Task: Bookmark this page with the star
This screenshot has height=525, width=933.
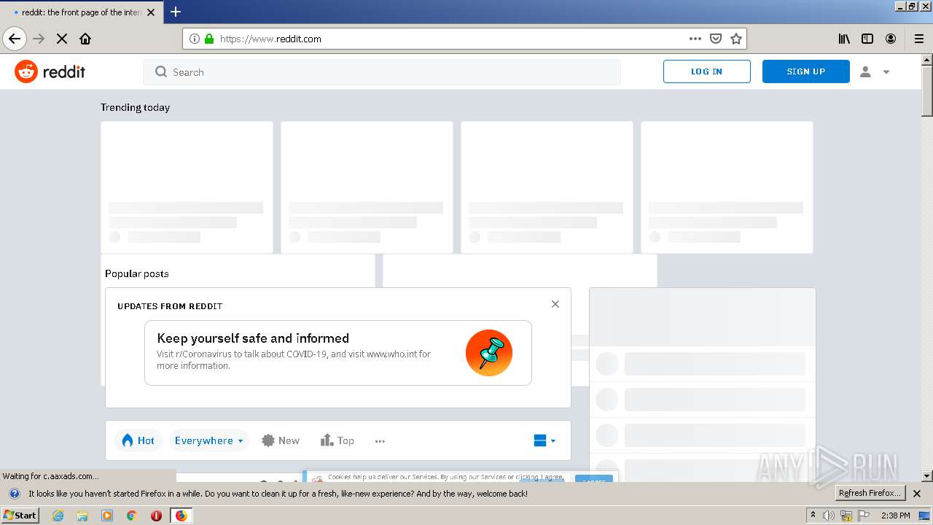Action: tap(736, 39)
